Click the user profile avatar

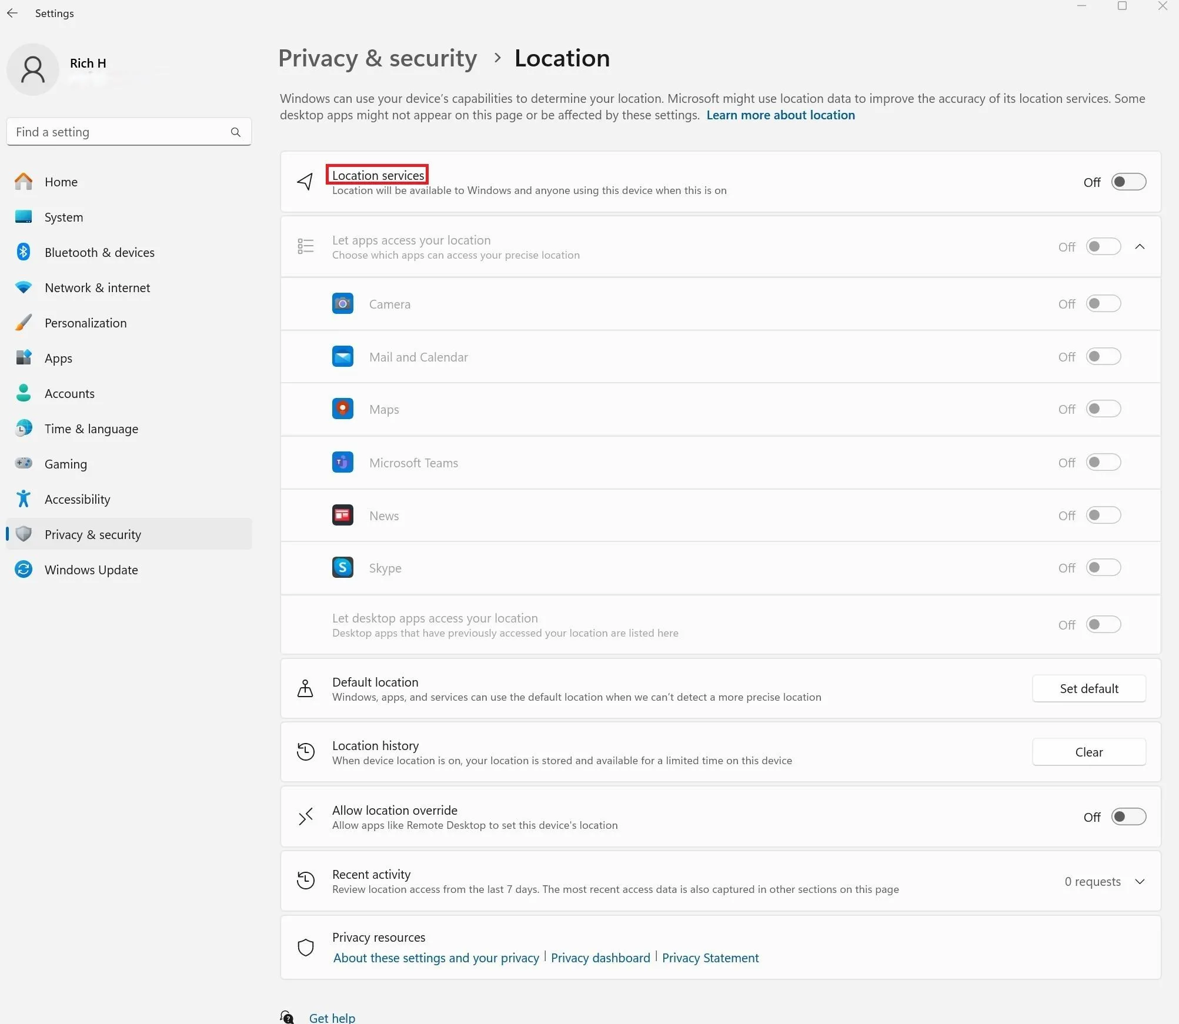pos(33,69)
